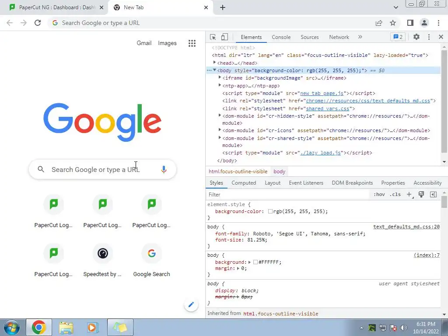
Task: Open the shared_vars.css link
Action: [328, 108]
